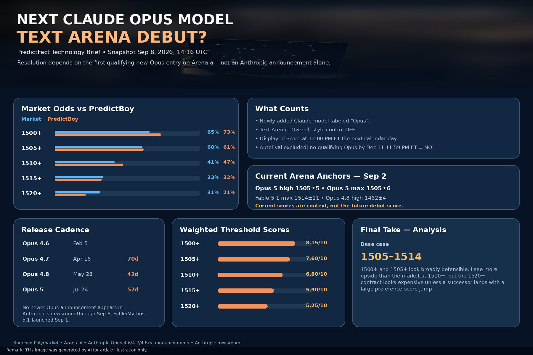Click the 'Final Take — Analysis' heading
This screenshot has width=533, height=355.
pyautogui.click(x=403, y=230)
